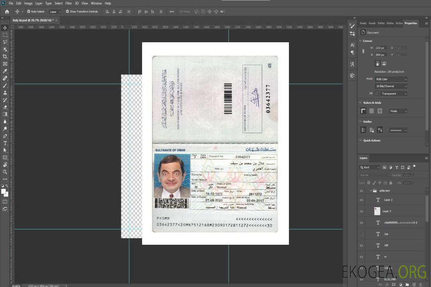
Task: Open the Mode RGB Color dropdown
Action: [x=391, y=79]
